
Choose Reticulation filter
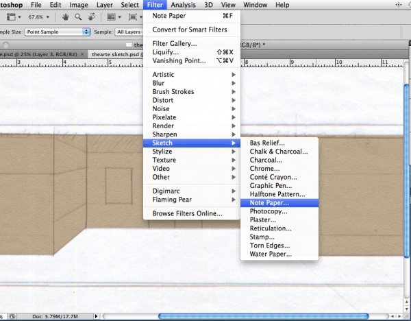279,228
